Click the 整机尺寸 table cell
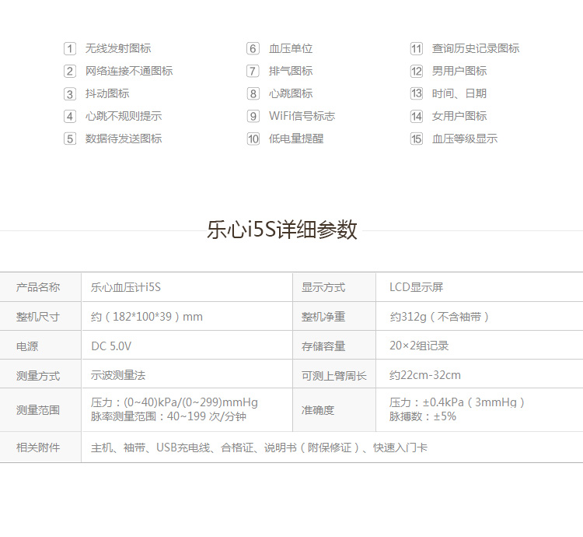The image size is (583, 537). [x=40, y=316]
